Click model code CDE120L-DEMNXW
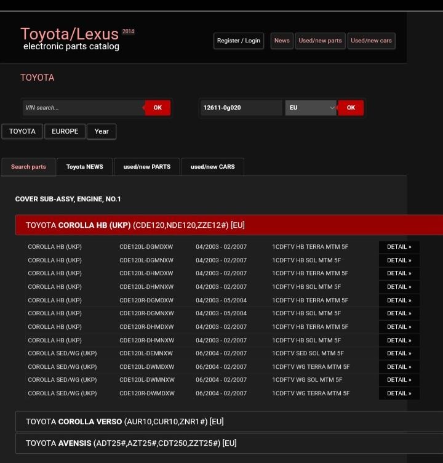Screen dimensions: 443x463 (146, 353)
